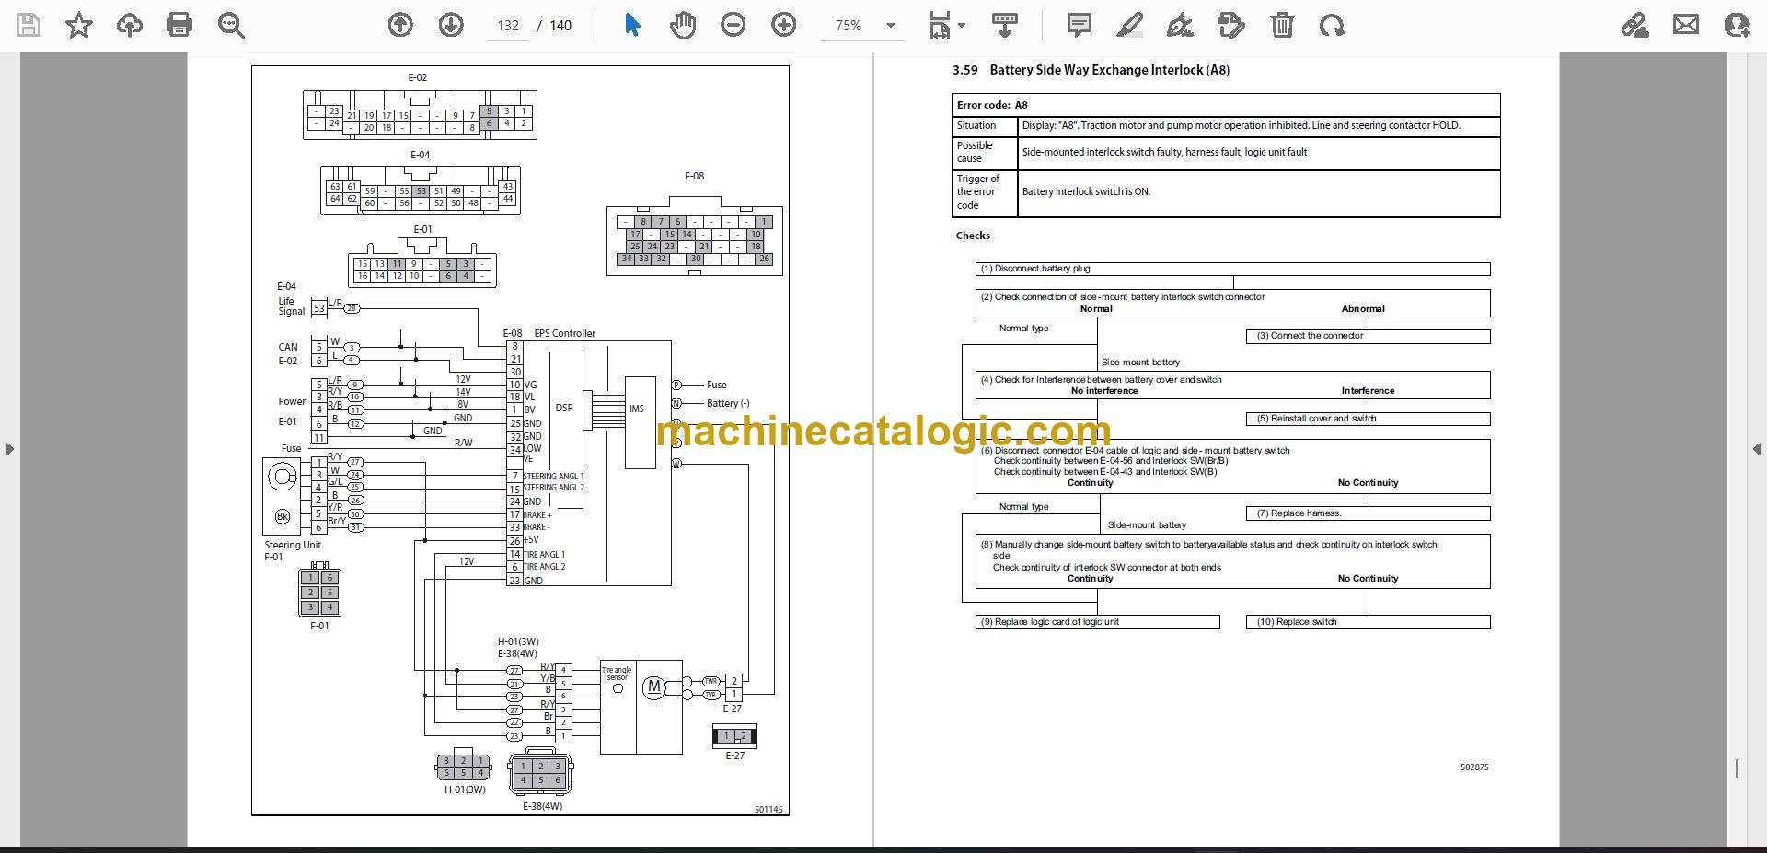Screen dimensions: 1767x853
Task: Expand the right tools pane arrow
Action: pos(1757,449)
